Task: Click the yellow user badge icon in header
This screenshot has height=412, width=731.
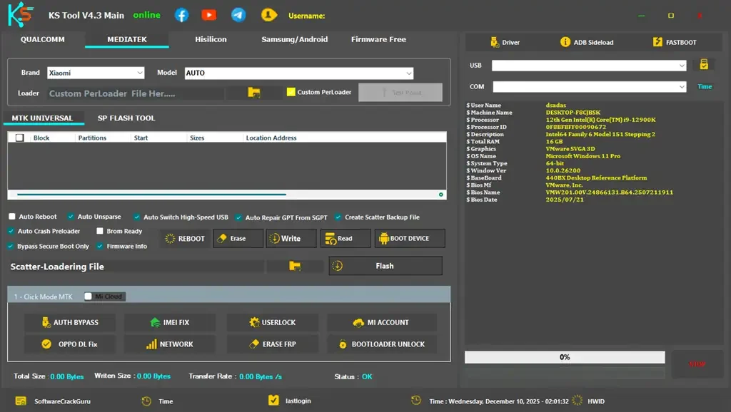Action: tap(268, 15)
